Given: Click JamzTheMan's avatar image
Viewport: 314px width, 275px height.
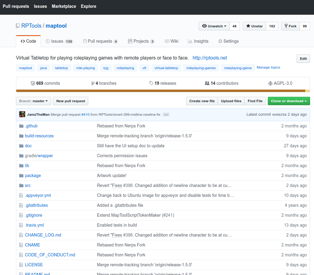Looking at the screenshot, I should 22,114.
